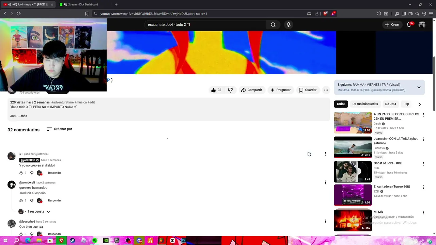This screenshot has height=245, width=436.
Task: Go back to previous page
Action: pyautogui.click(x=5, y=14)
